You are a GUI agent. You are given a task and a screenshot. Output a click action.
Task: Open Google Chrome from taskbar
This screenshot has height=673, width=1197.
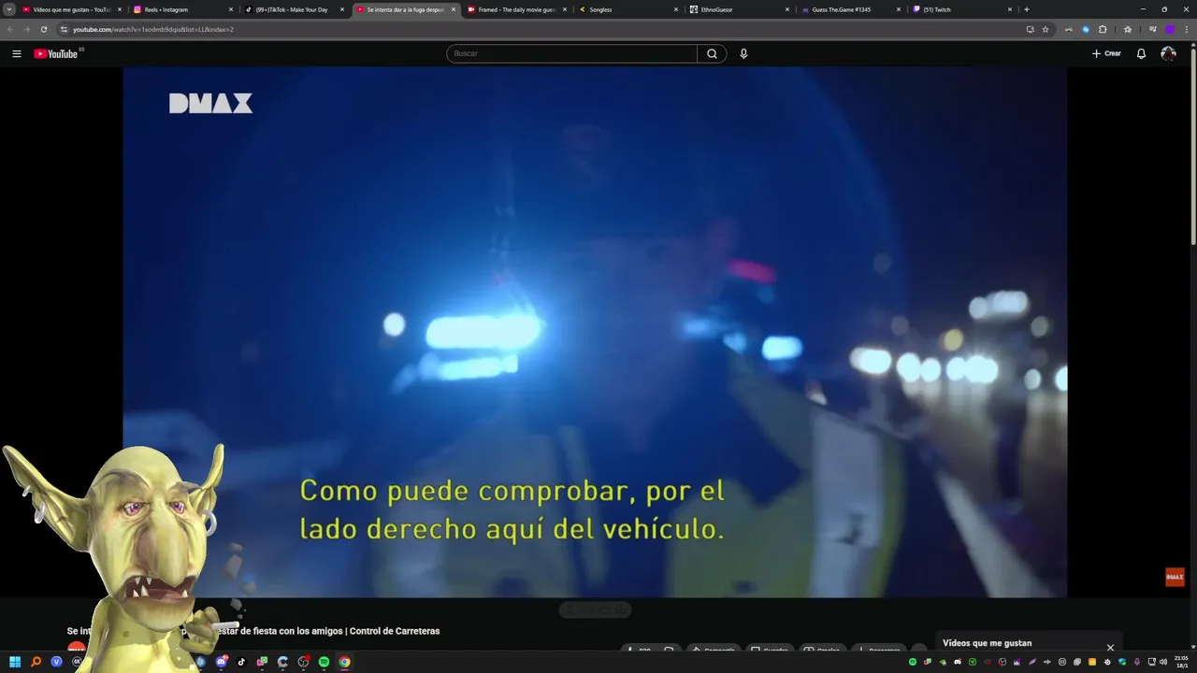[x=344, y=662]
